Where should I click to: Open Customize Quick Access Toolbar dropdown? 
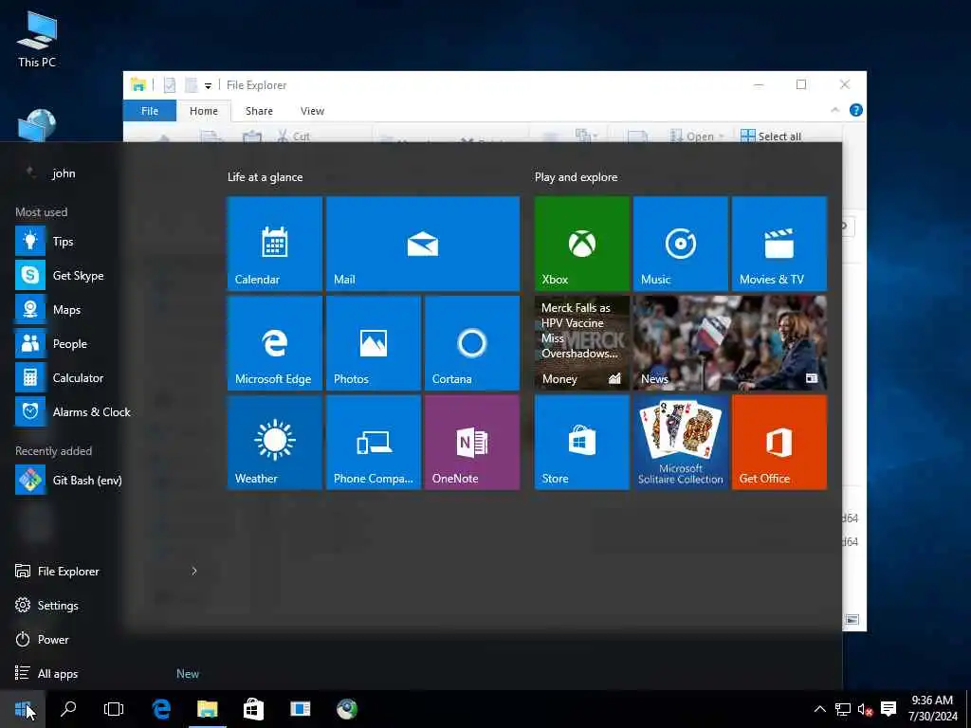tap(208, 85)
